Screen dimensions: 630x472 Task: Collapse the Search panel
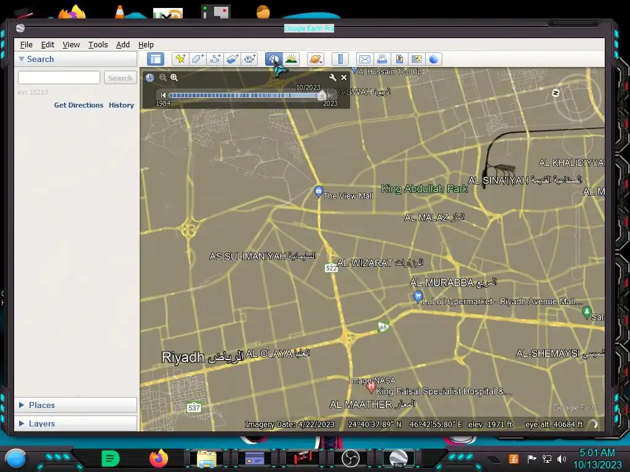22,59
